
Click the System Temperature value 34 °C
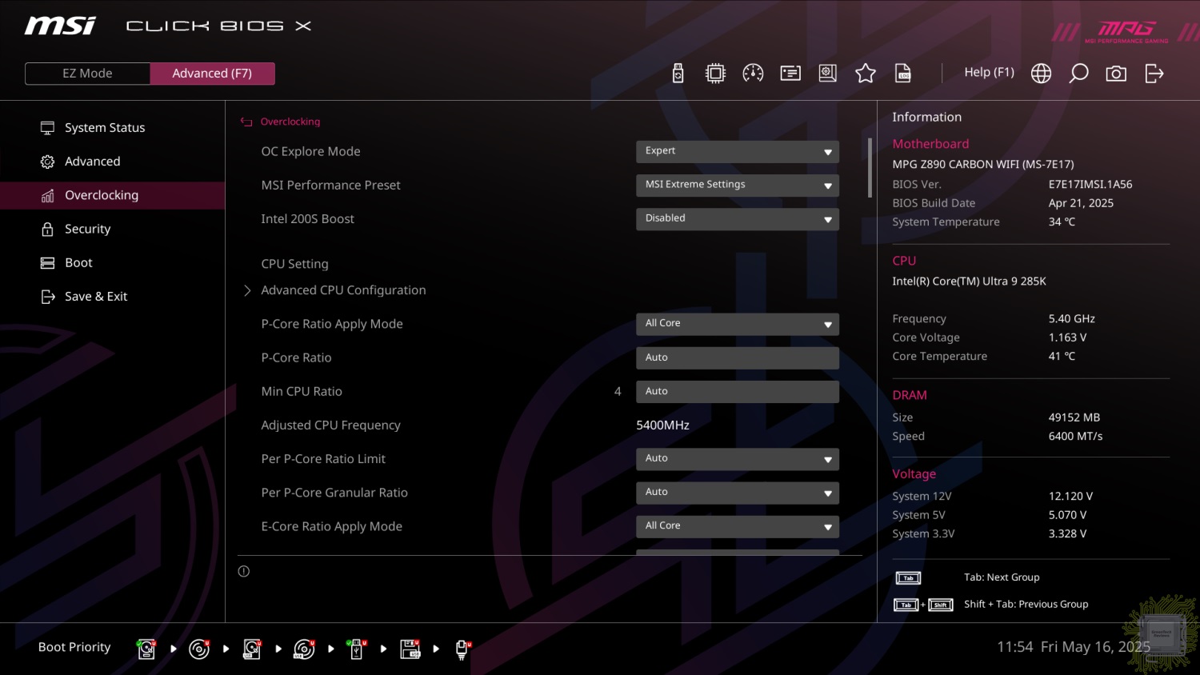[x=1062, y=222]
